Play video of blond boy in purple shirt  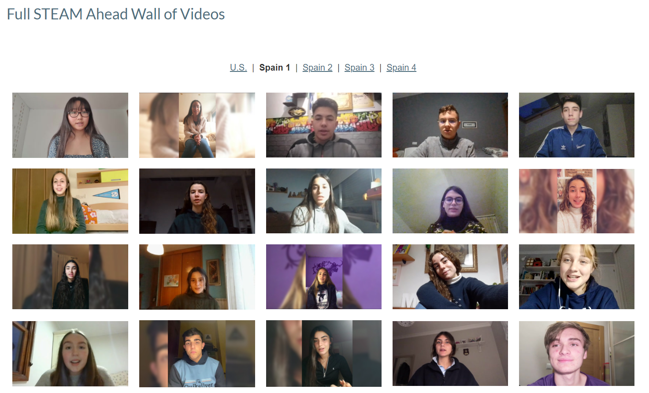(577, 354)
